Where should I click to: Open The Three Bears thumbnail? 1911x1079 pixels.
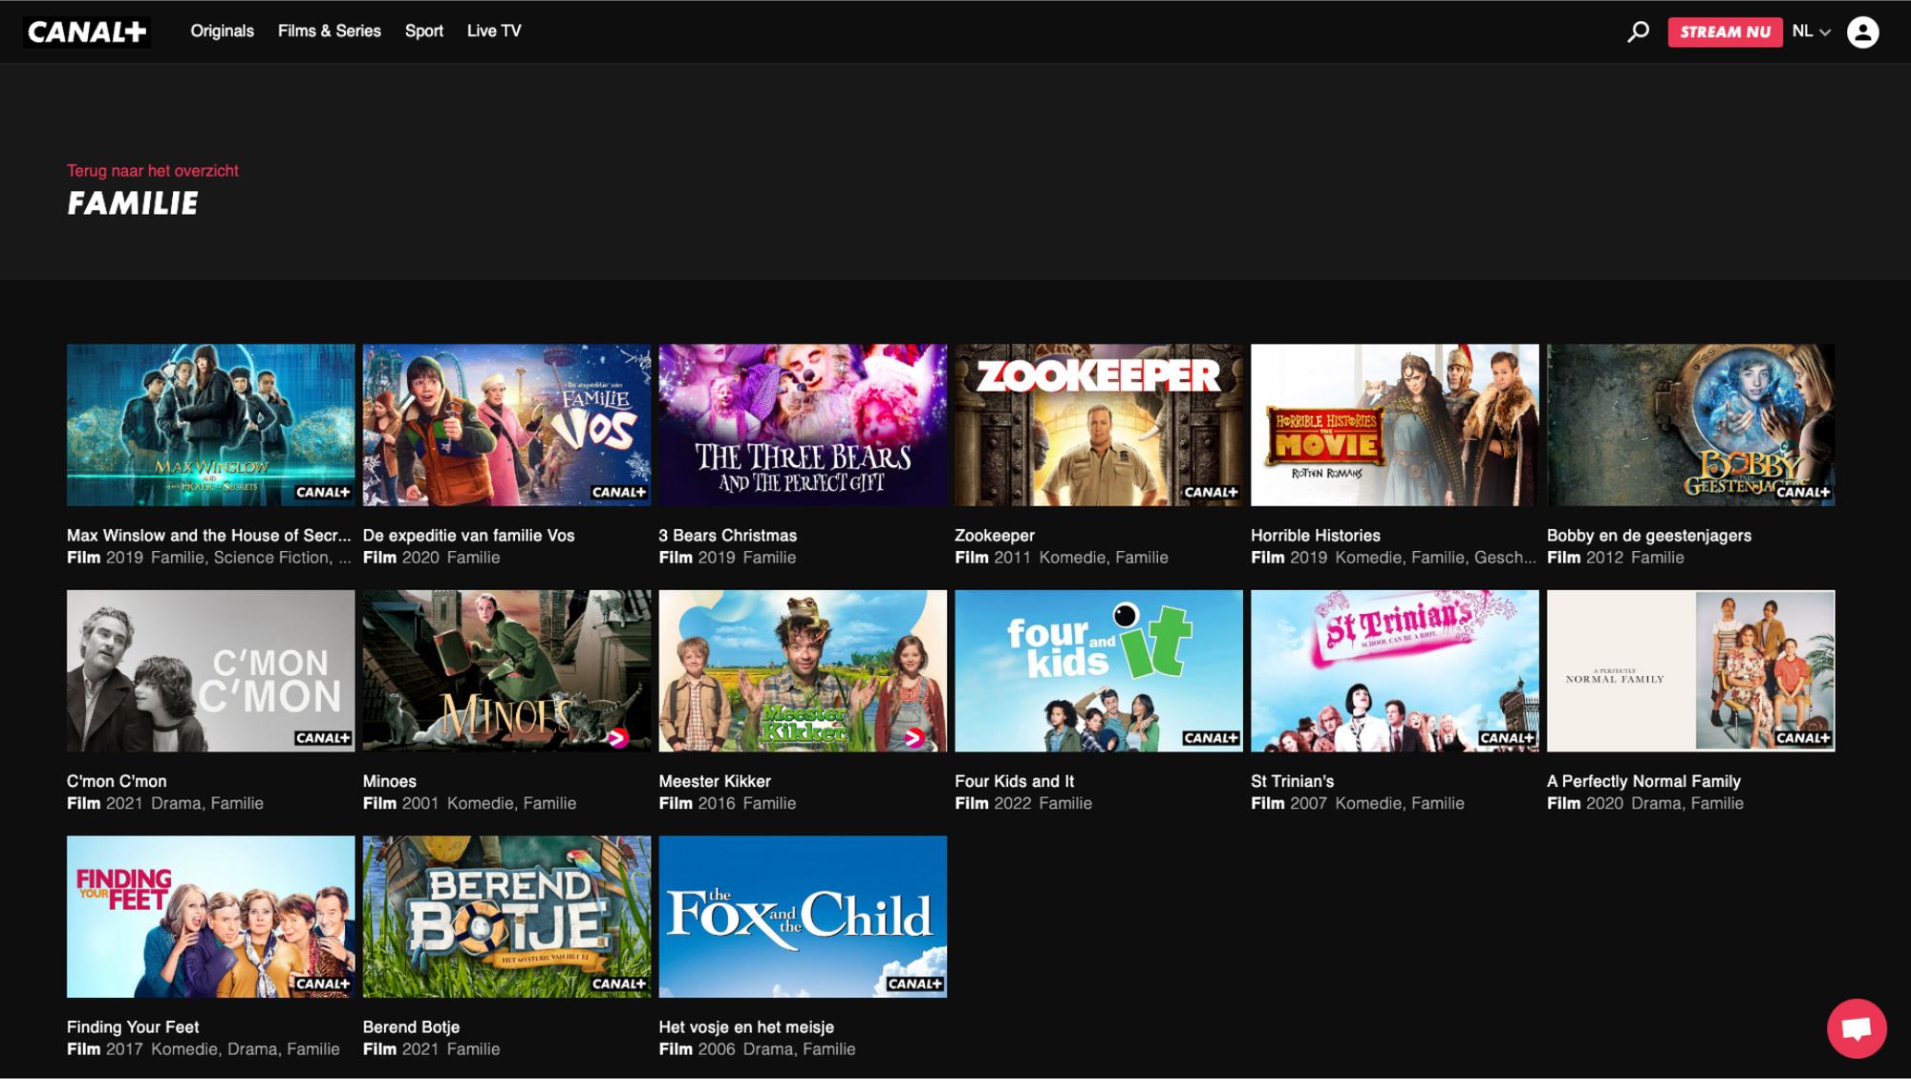(x=803, y=425)
